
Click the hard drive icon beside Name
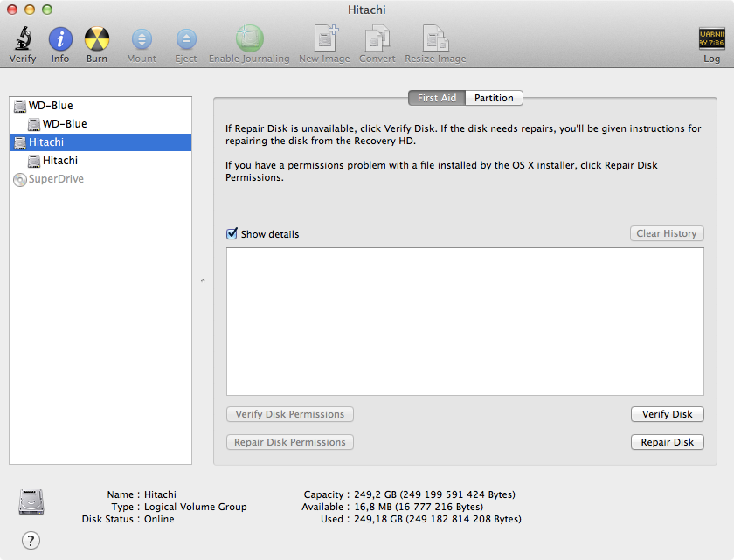point(31,502)
